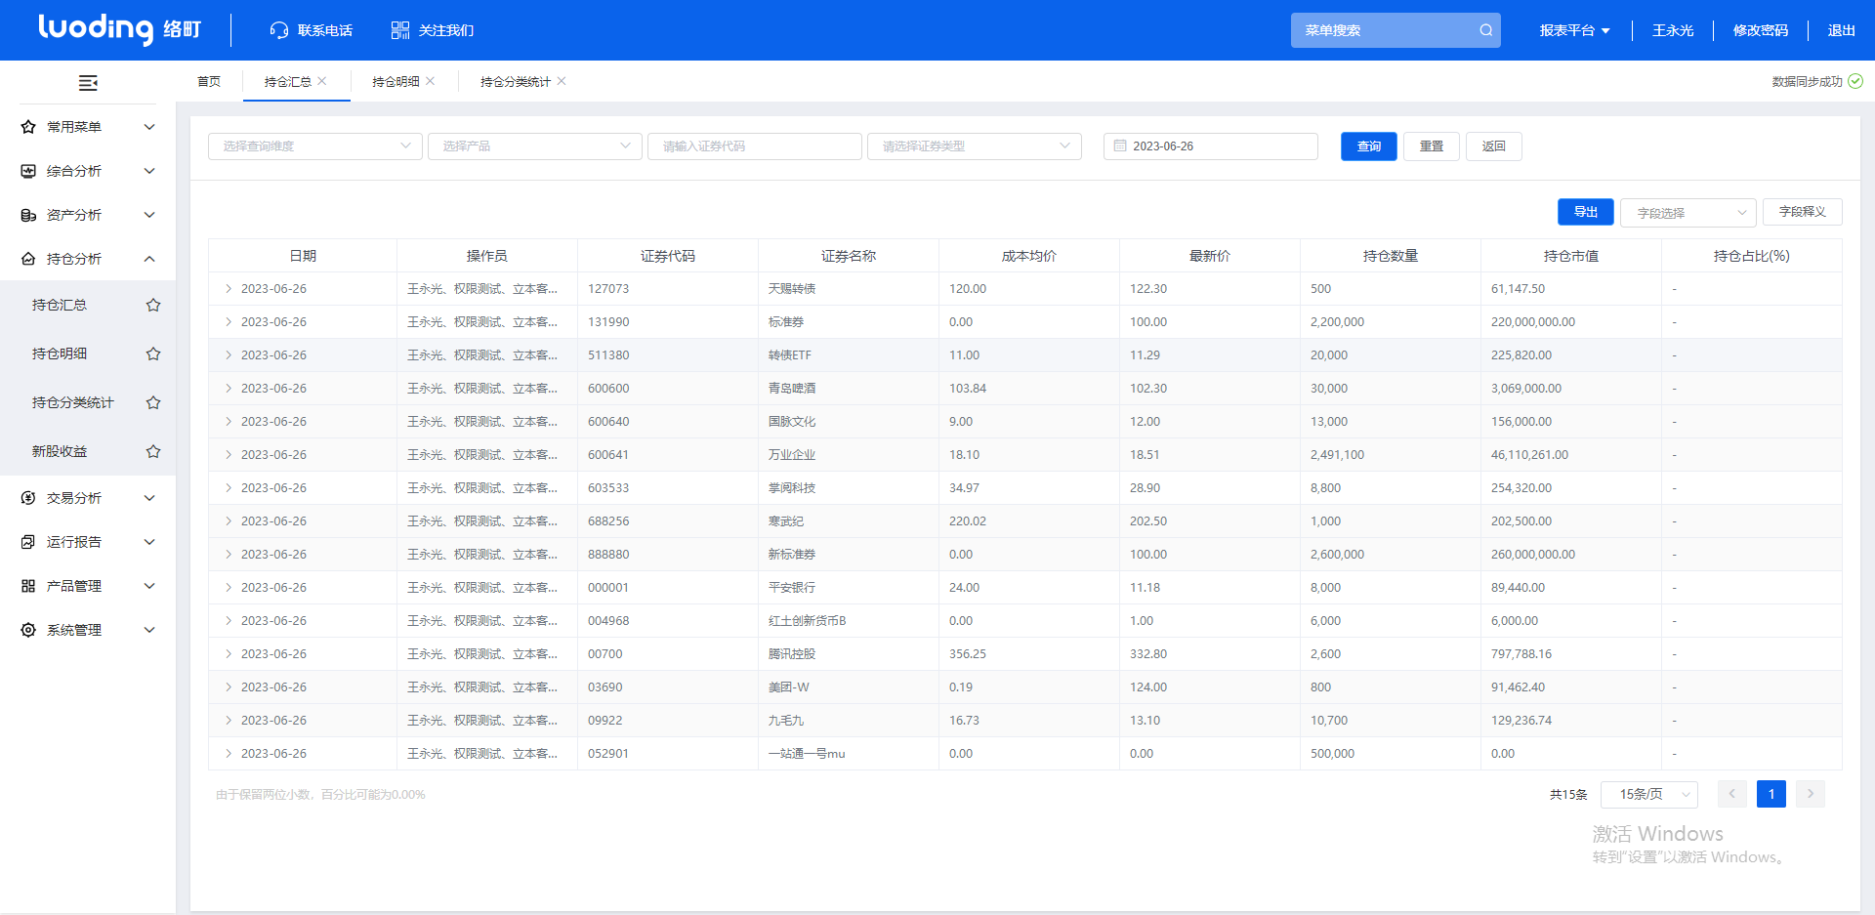Collapse sidebar with the hamburger menu icon
The image size is (1875, 915).
(88, 83)
